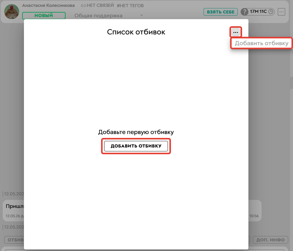Viewport: 293px width, 251px height.
Task: Click the cat avatar of Анастасия Колесникова
Action: (x=12, y=12)
